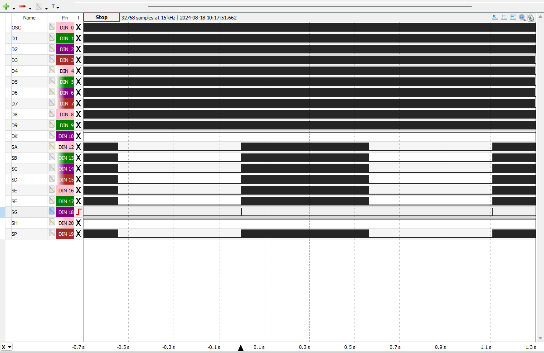Click the DIN 5 pin color swatch

[x=65, y=81]
